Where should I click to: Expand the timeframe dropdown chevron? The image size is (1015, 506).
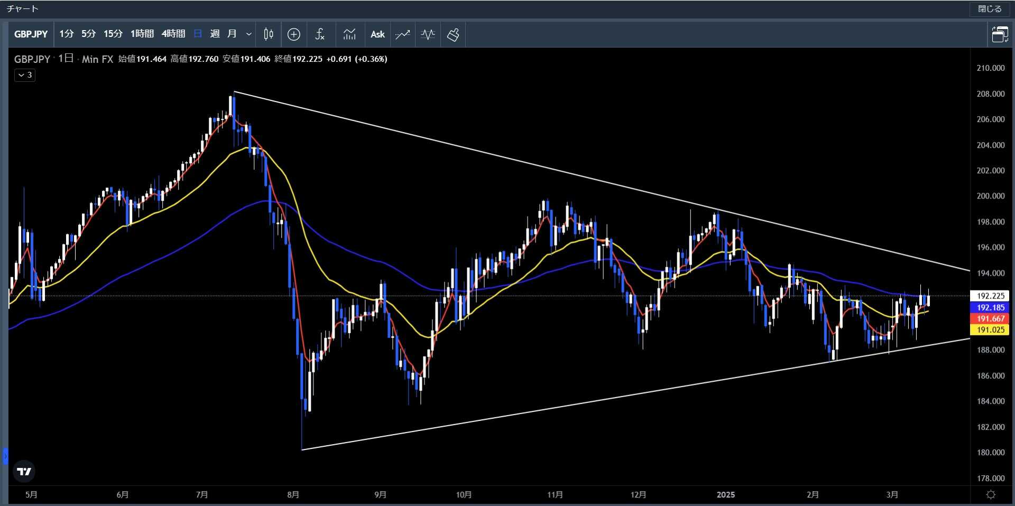pos(248,34)
